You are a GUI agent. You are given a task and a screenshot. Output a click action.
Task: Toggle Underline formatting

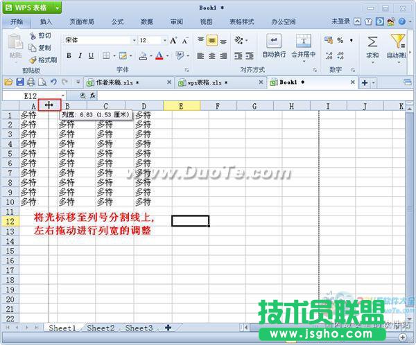pos(91,55)
